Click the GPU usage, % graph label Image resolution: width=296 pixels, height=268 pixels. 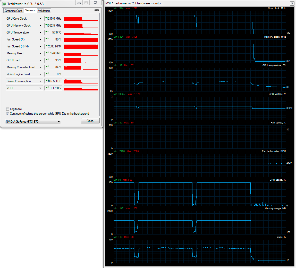(277, 180)
